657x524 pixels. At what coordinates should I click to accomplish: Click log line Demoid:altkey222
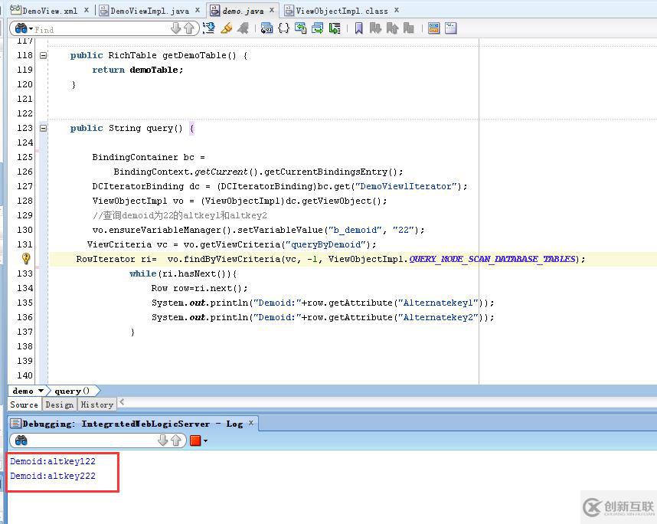(53, 476)
